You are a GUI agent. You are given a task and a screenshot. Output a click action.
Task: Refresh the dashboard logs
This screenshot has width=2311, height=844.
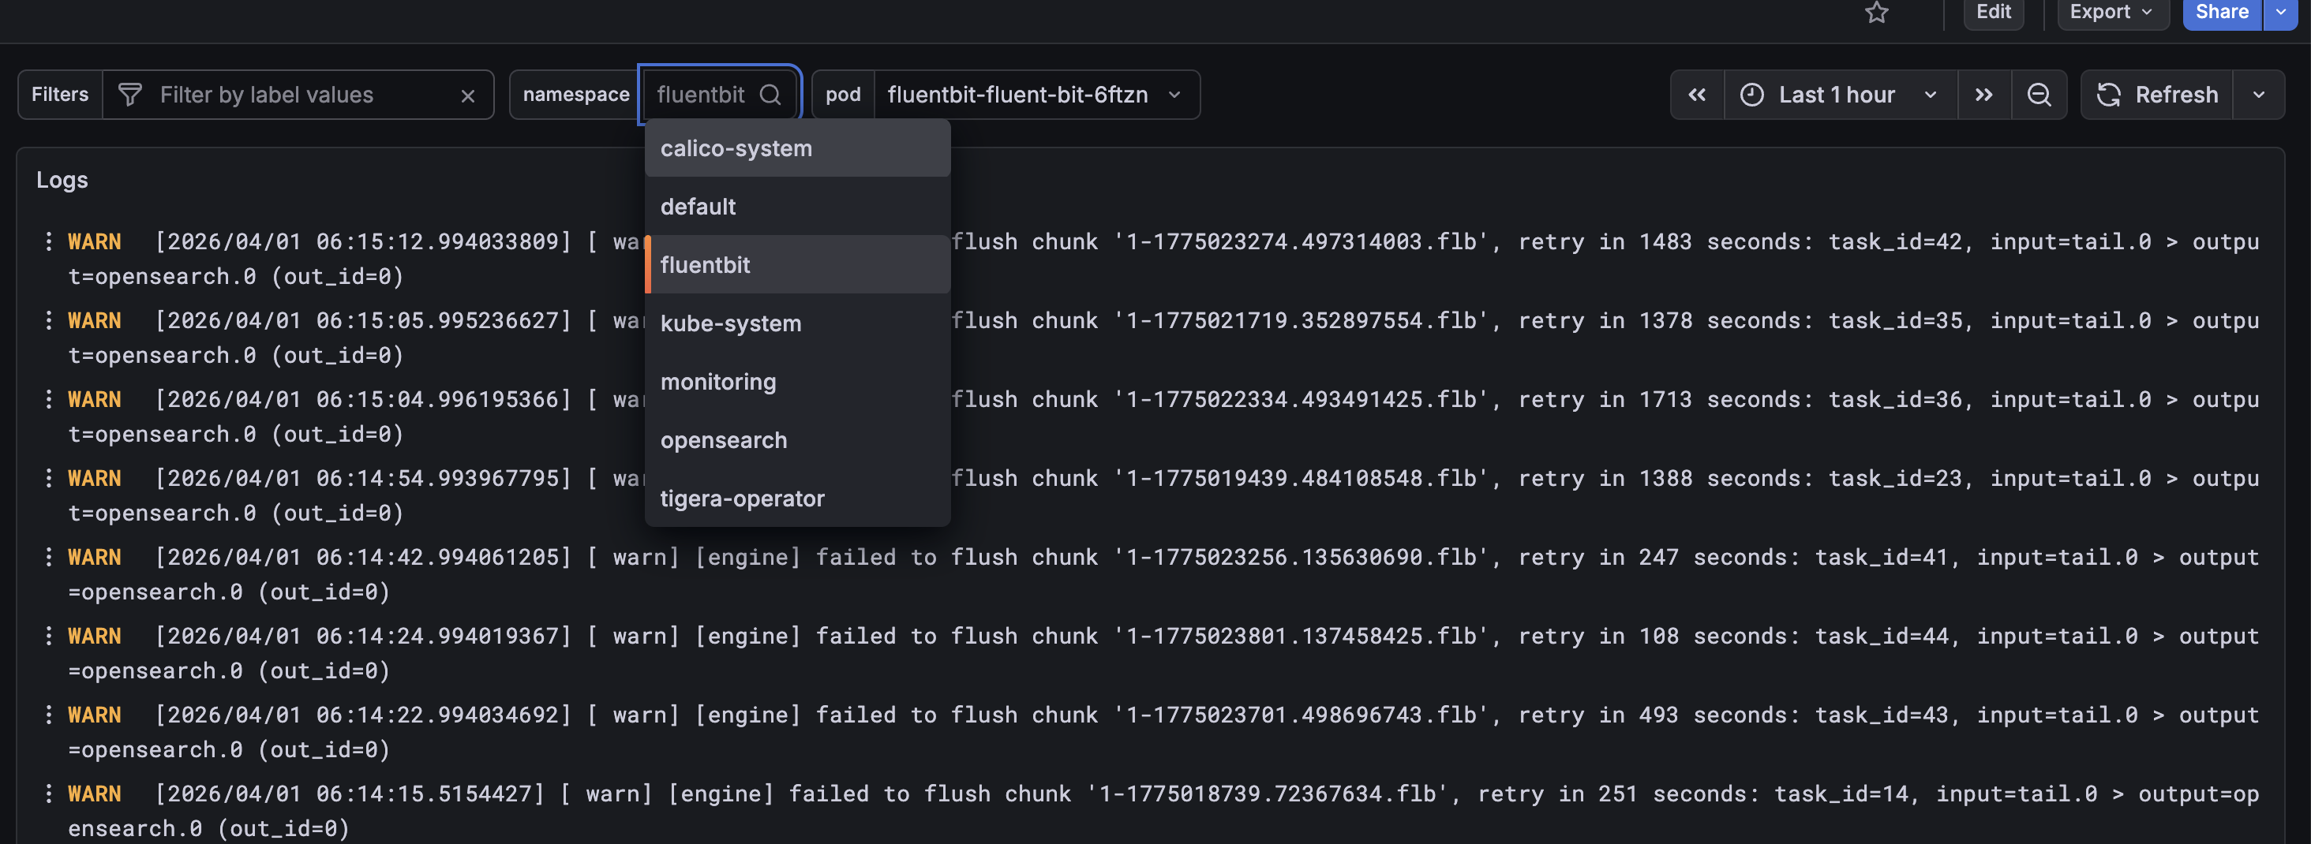[x=2158, y=95]
